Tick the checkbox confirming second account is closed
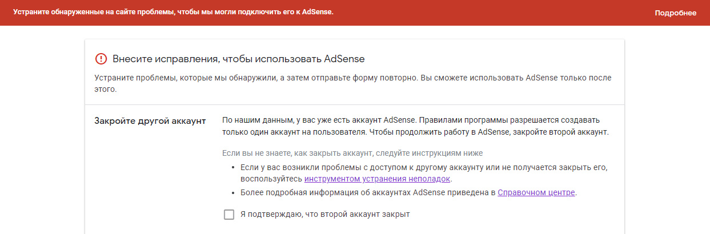710x234 pixels. point(229,215)
